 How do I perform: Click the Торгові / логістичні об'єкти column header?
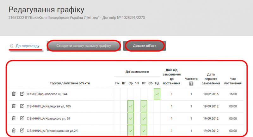[70, 83]
